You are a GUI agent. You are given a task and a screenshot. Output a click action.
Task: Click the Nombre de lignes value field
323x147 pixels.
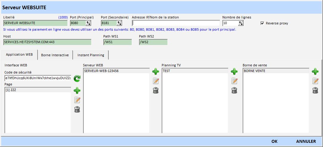coord(230,23)
